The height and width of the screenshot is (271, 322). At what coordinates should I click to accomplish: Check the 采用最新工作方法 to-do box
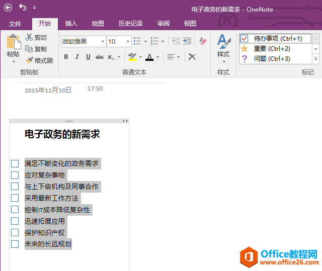(15, 198)
